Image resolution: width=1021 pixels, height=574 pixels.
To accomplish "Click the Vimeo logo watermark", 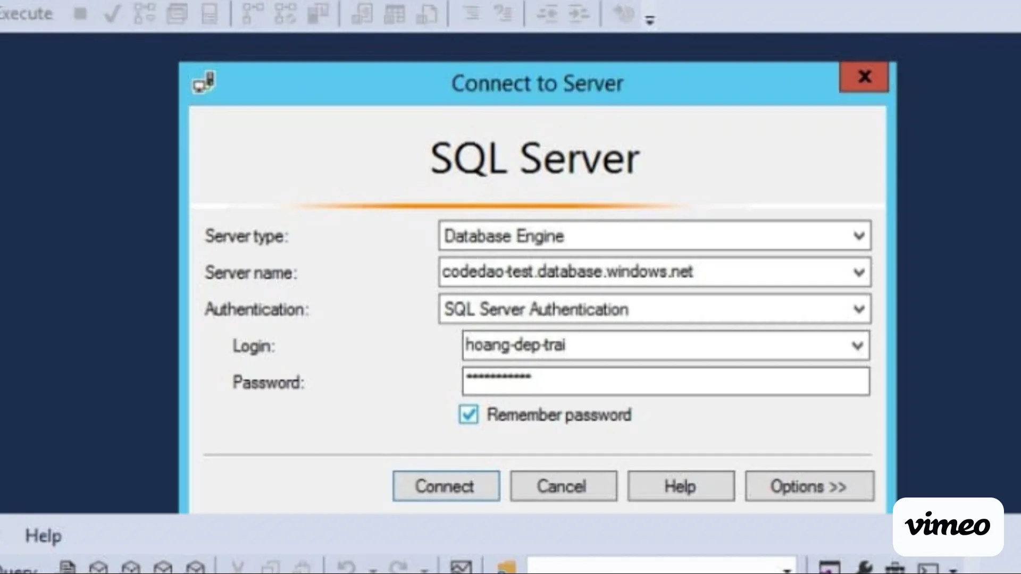I will coord(947,526).
